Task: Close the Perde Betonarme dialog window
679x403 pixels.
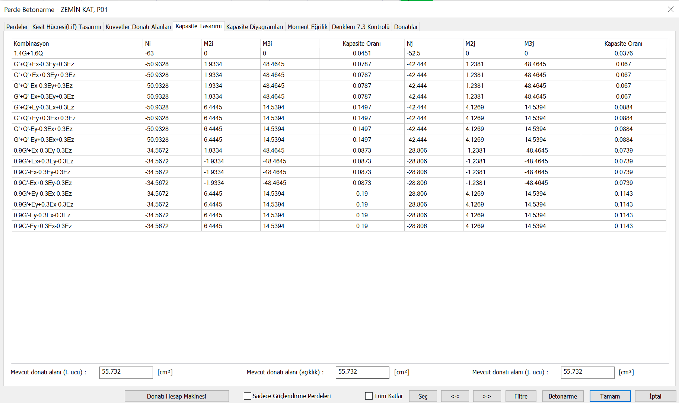Action: [670, 9]
